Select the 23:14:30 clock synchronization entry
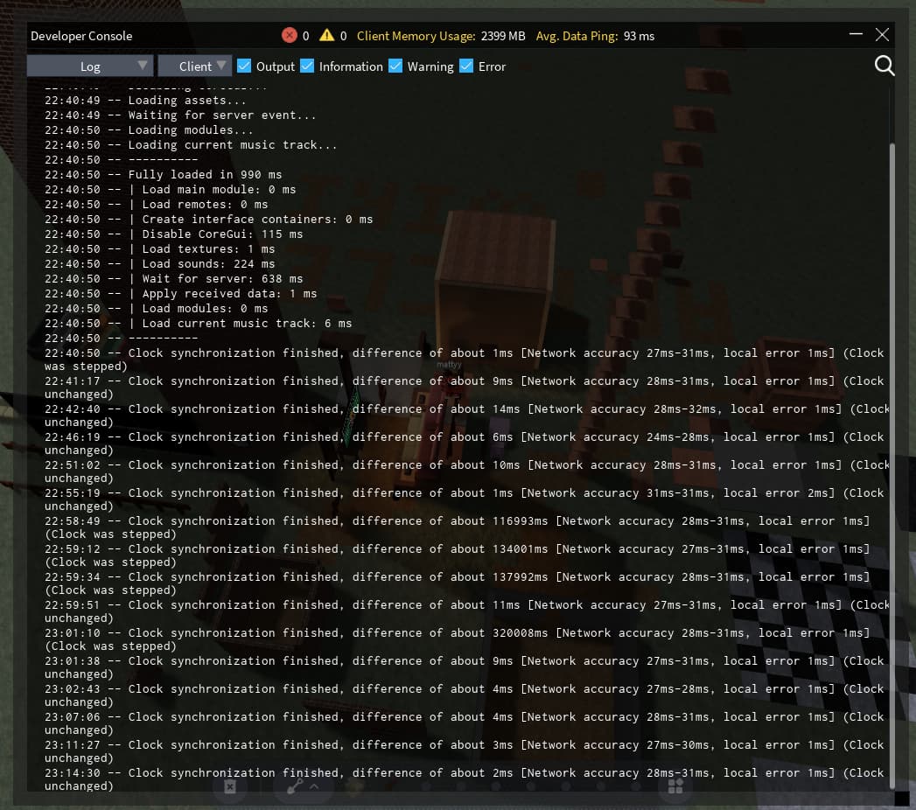916x810 pixels. pyautogui.click(x=465, y=779)
